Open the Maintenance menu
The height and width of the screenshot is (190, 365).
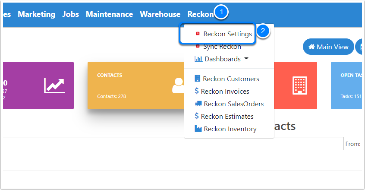point(110,14)
